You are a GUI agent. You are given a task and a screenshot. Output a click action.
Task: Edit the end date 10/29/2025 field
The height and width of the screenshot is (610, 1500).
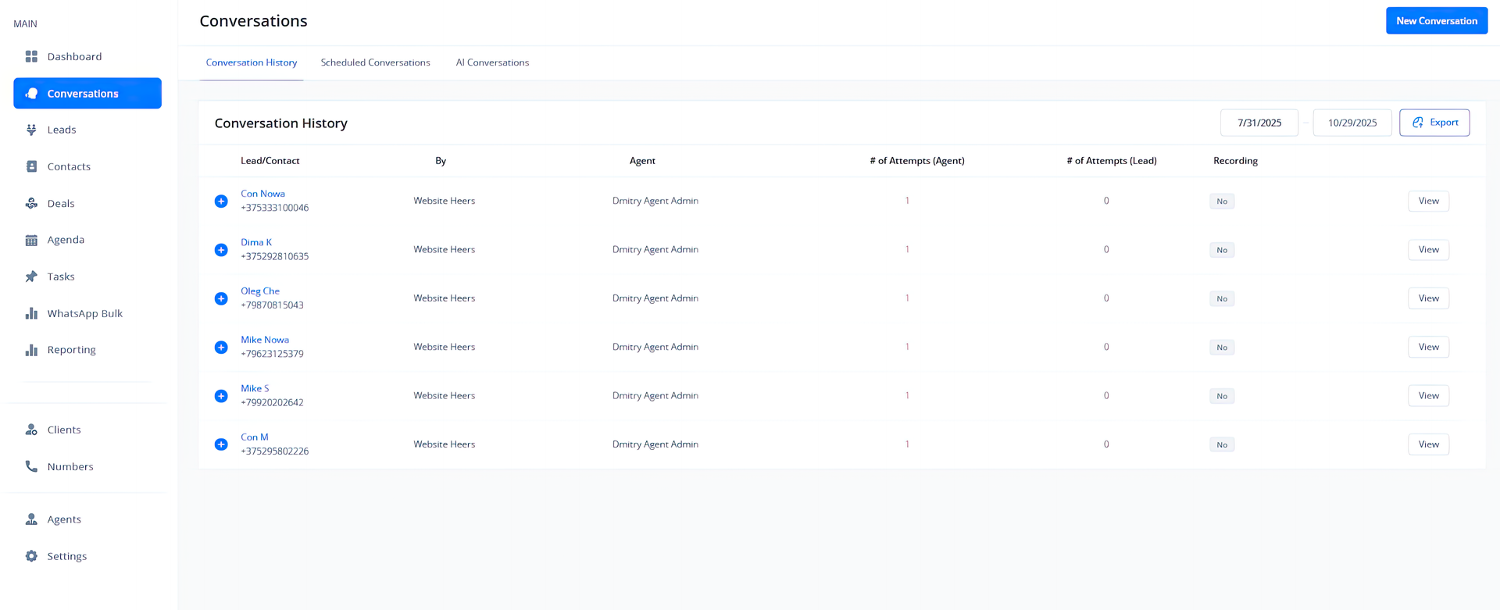click(1352, 123)
